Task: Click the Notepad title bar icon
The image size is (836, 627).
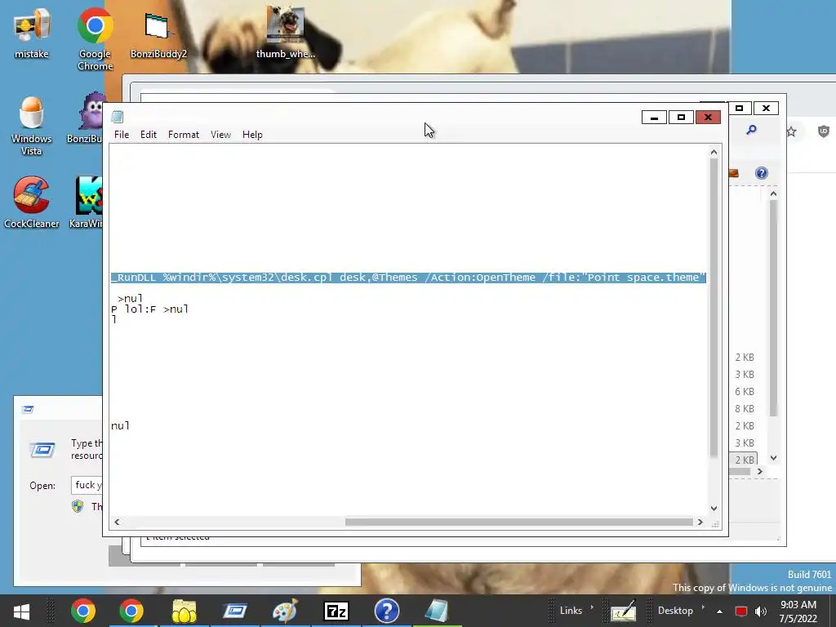Action: pos(118,117)
